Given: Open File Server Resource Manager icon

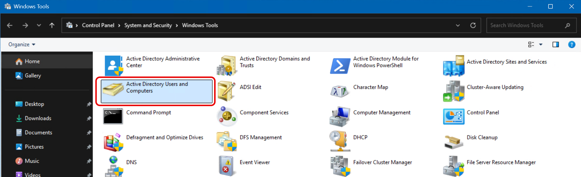Looking at the screenshot, I should 454,166.
